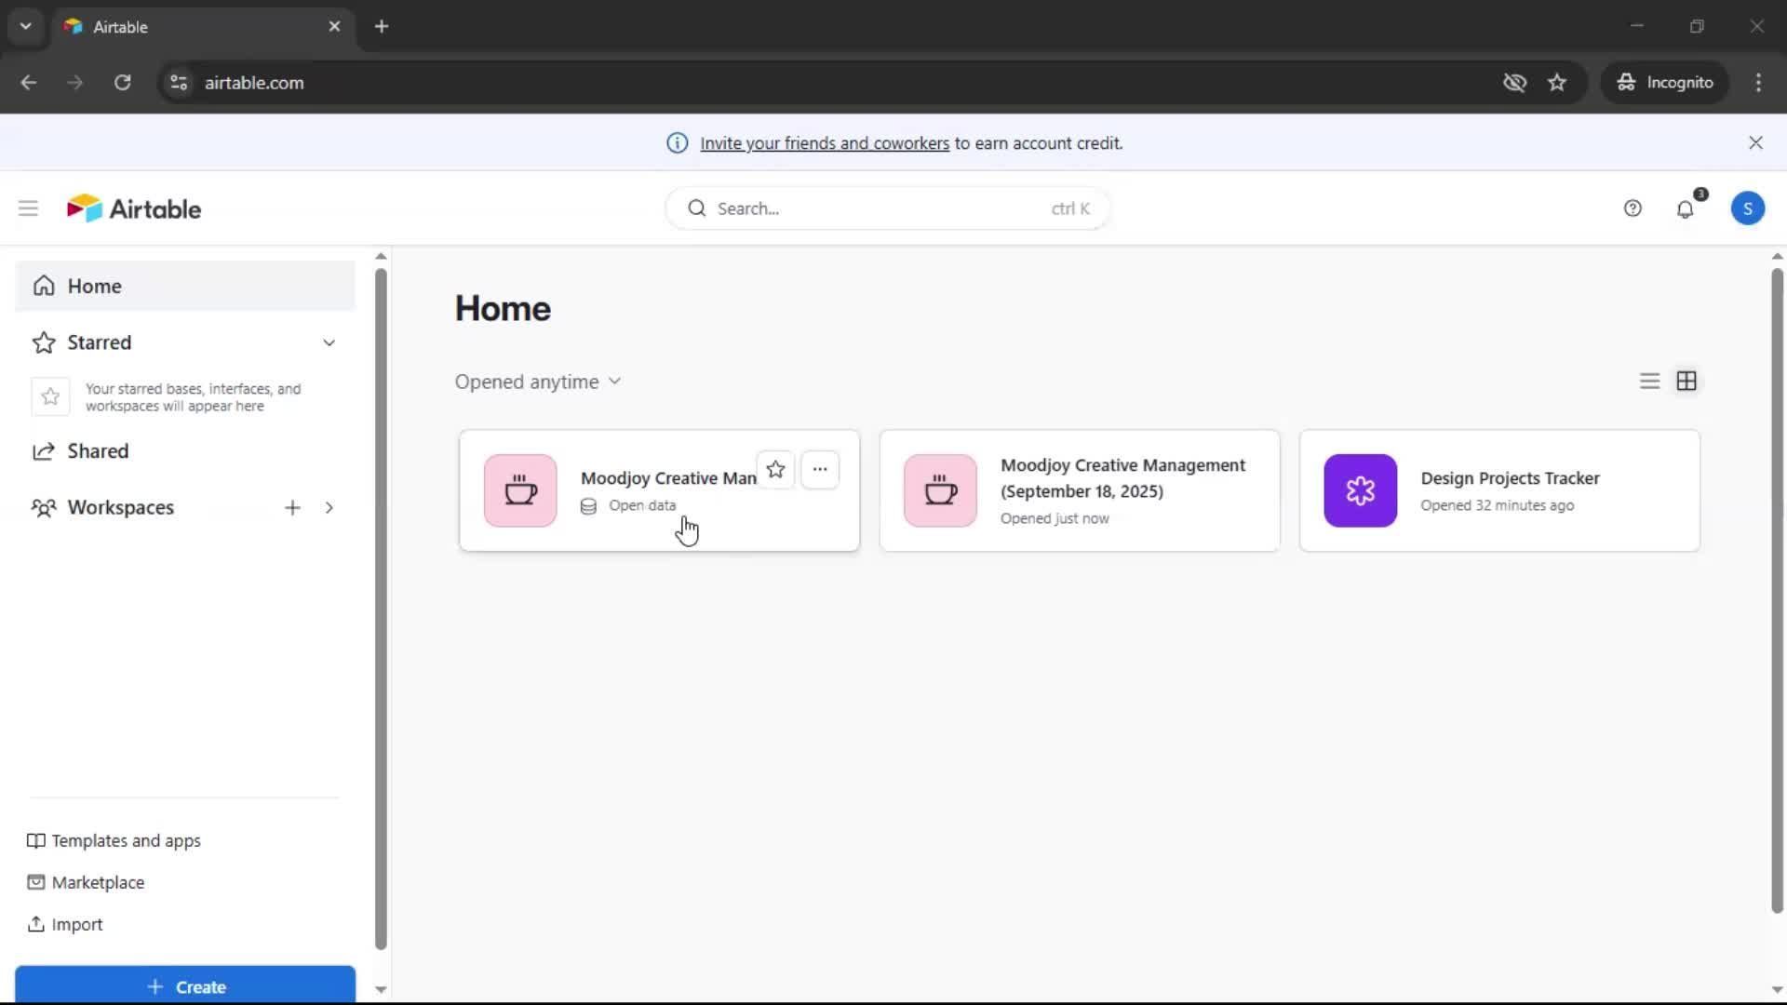1787x1005 pixels.
Task: Expand the Workspaces list chevron
Action: click(x=329, y=507)
